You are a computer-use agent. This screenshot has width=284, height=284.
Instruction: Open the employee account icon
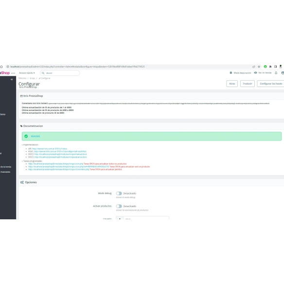283,73
